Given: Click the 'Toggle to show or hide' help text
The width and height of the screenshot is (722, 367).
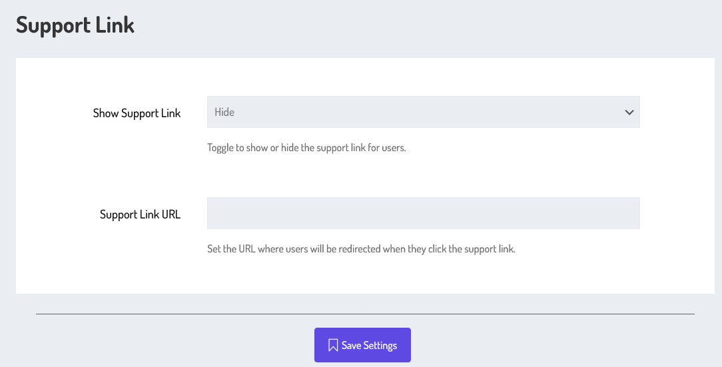Looking at the screenshot, I should [306, 148].
